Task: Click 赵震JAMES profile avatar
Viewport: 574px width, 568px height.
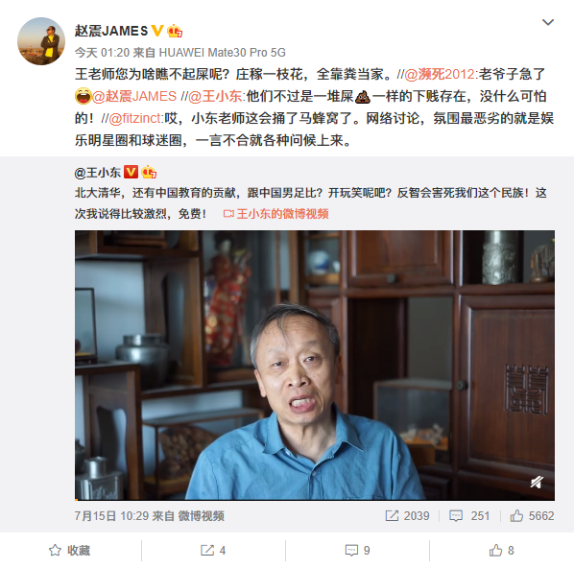Action: click(41, 41)
